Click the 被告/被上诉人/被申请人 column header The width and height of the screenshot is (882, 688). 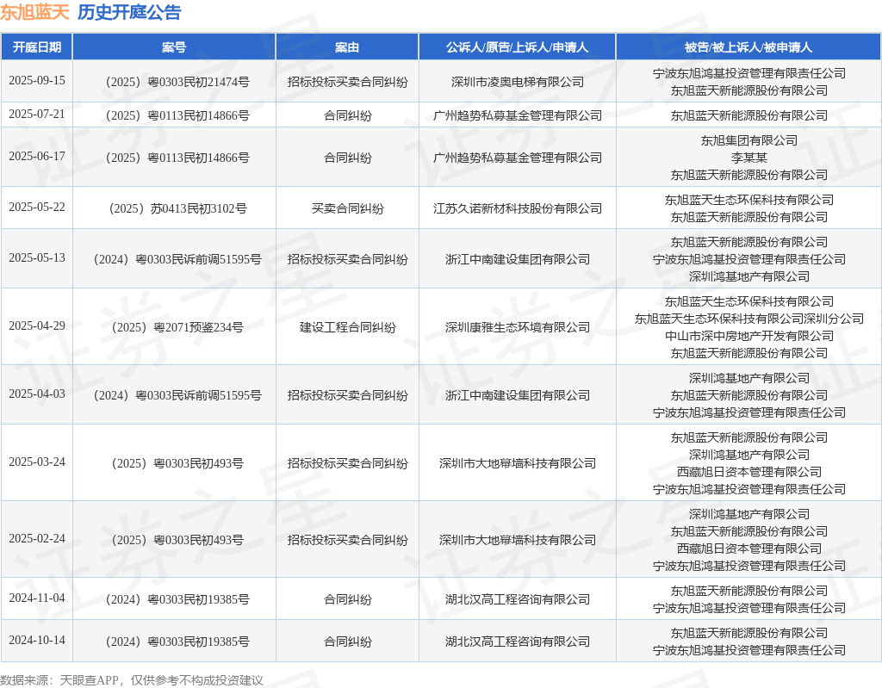[748, 47]
